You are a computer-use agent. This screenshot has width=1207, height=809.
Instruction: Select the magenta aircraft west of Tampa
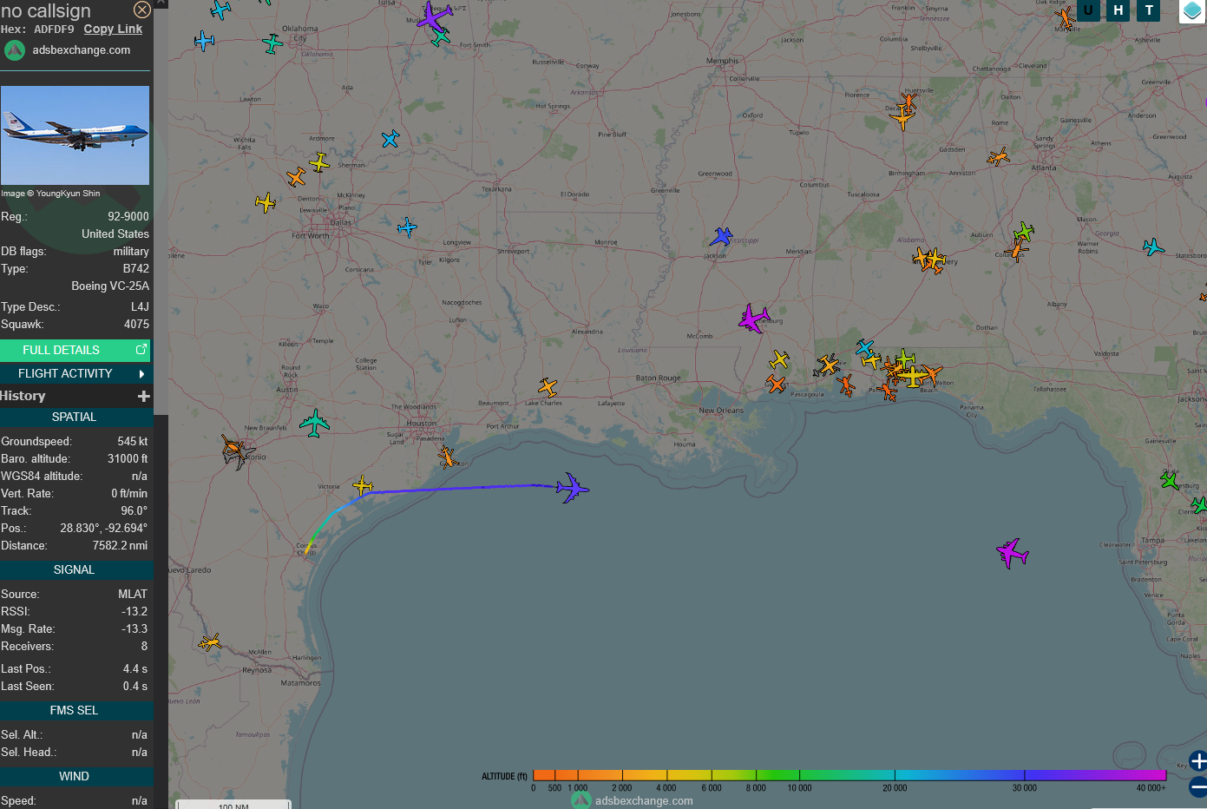(x=1012, y=552)
